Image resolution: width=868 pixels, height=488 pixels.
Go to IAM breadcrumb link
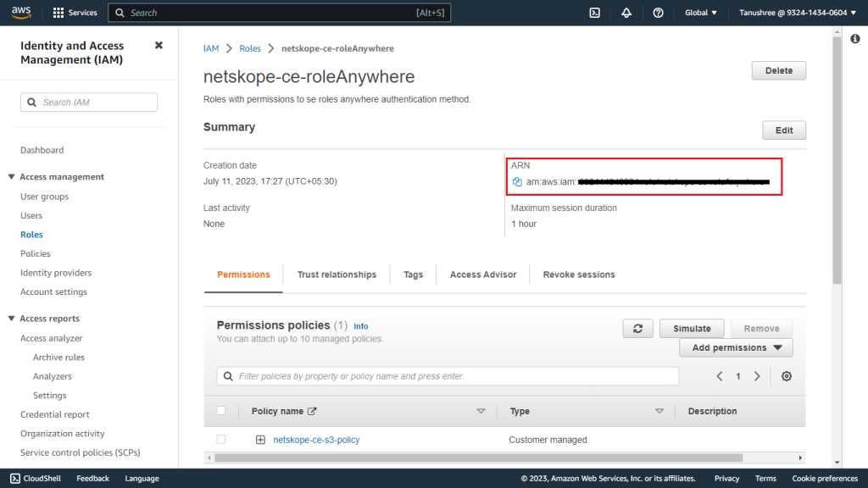tap(211, 48)
